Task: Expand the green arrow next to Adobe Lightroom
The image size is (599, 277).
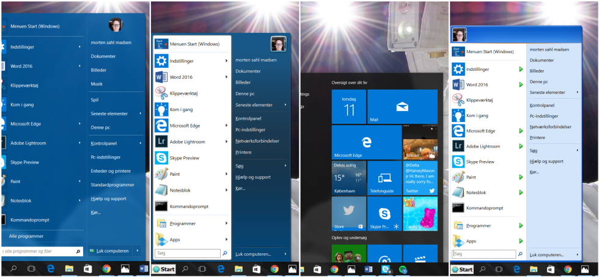Action: point(521,146)
